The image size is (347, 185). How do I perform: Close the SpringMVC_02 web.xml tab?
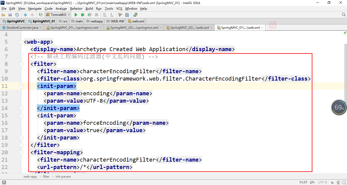point(212,28)
